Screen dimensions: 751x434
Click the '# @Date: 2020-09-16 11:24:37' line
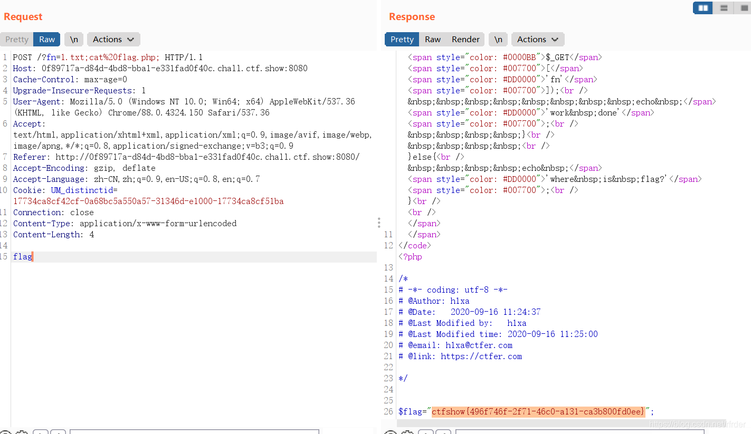pyautogui.click(x=470, y=312)
